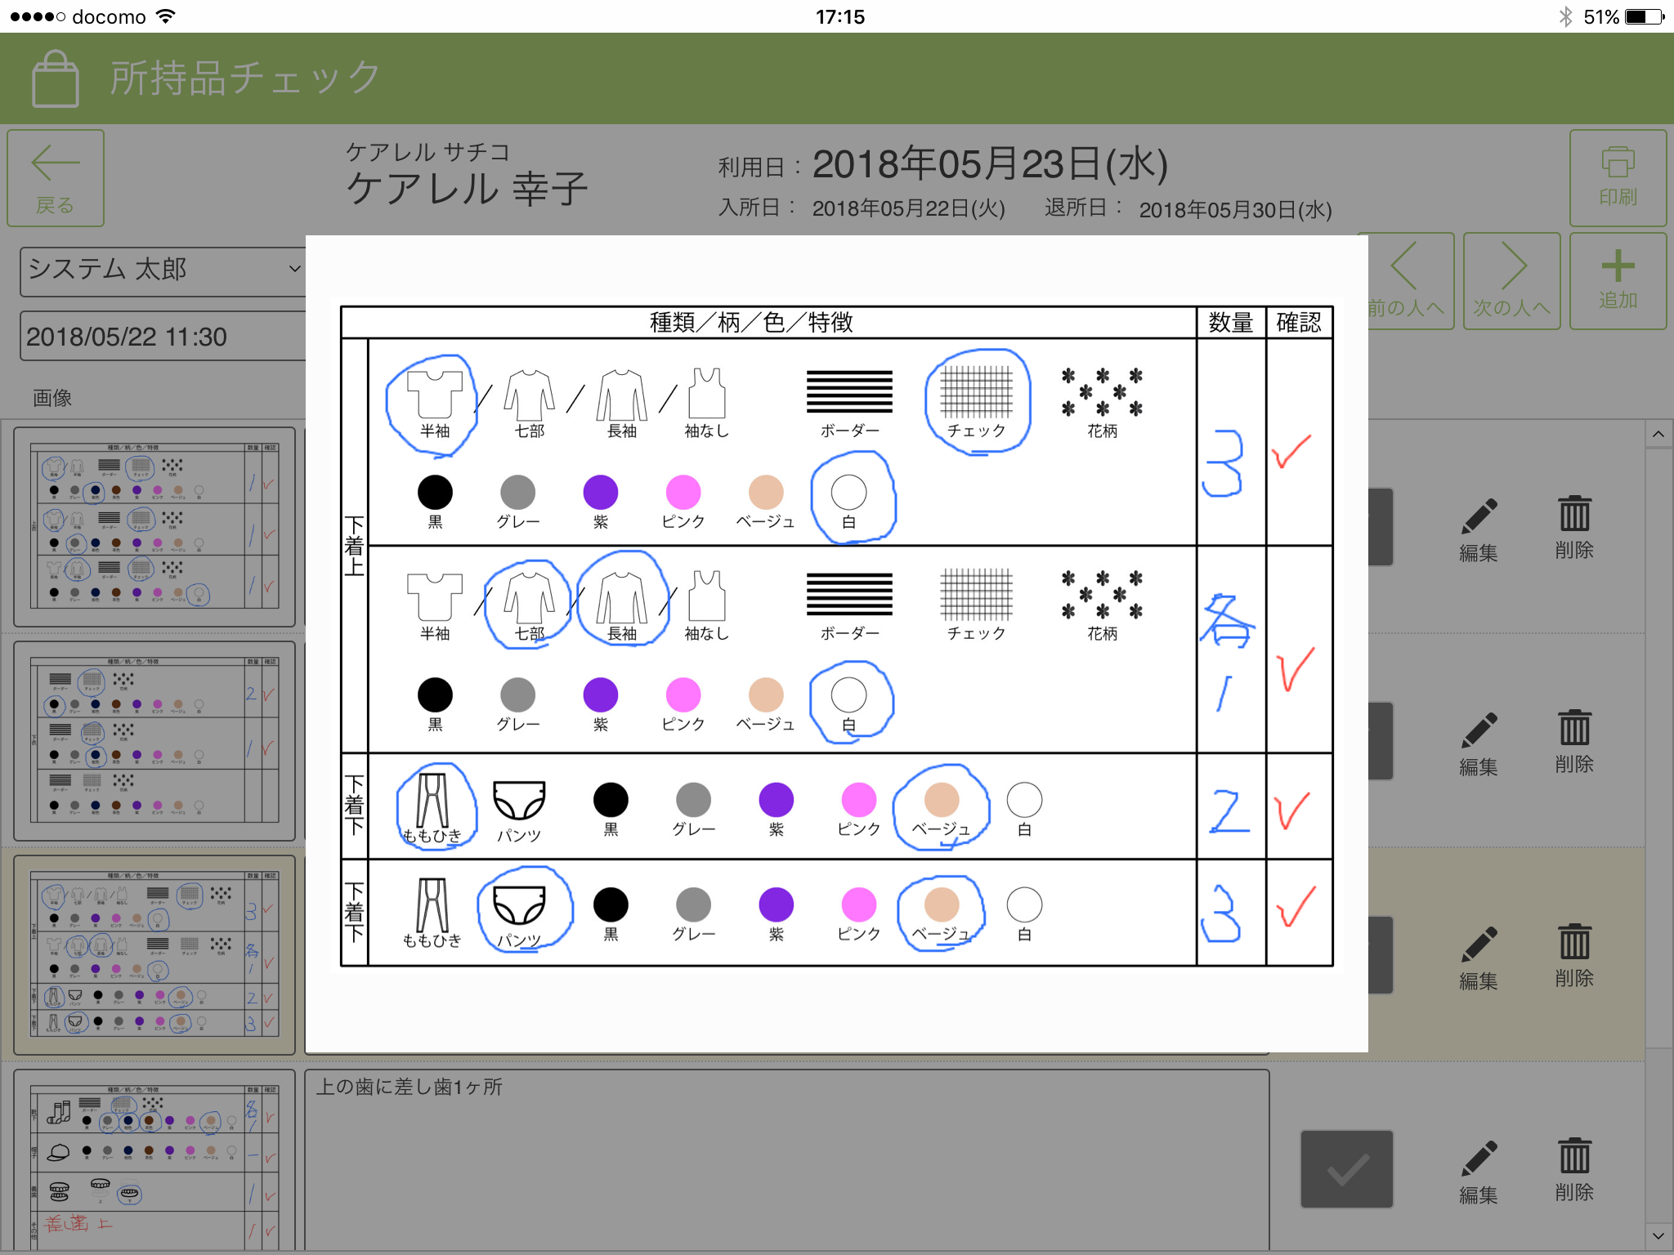Toggle the checkmark box in bottom row
The image size is (1674, 1255).
click(x=1346, y=1169)
